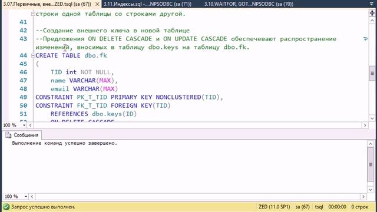Click the messages horizontal scroll right arrow
Image resolution: width=377 pixels, height=212 pixels.
click(363, 197)
